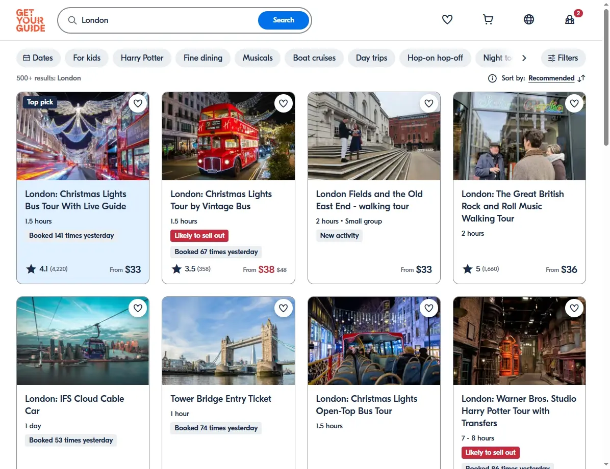Select the Musicals filter chip
Image resolution: width=610 pixels, height=469 pixels.
pyautogui.click(x=258, y=58)
